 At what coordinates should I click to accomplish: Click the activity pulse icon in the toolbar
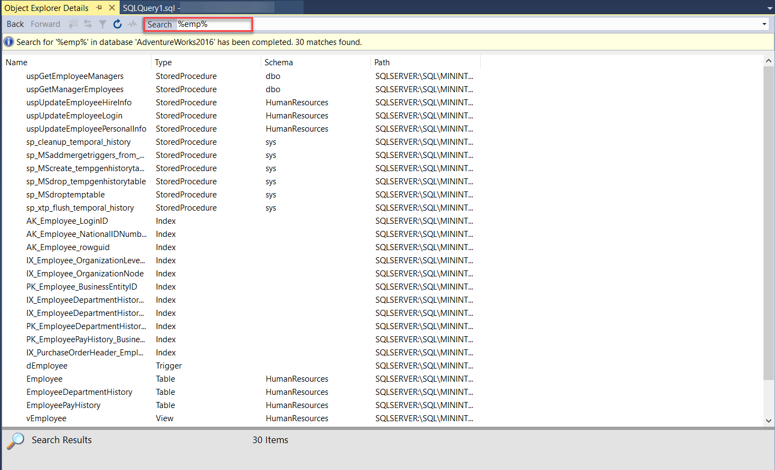[132, 24]
